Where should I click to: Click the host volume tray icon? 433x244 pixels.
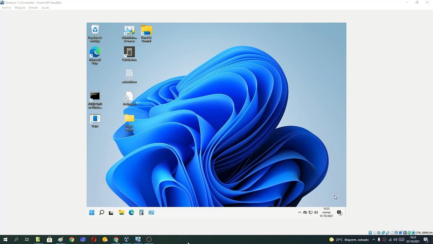coord(395,240)
